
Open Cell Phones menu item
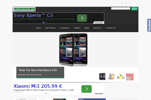(x=50, y=28)
